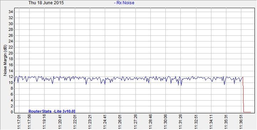Image resolution: width=257 pixels, height=130 pixels.
Task: Click the '11:30:06' time axis label
Action: pos(165,121)
